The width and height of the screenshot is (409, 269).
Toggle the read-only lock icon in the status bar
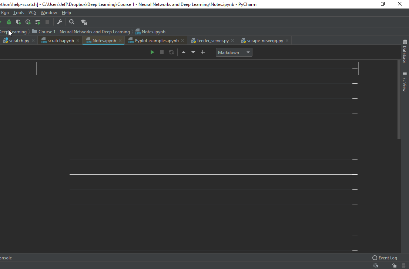(395, 266)
